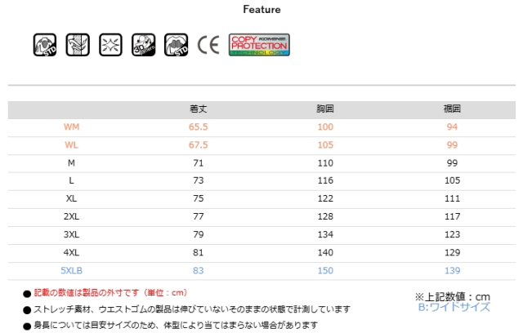Click the 79 length value for 3XL
The width and height of the screenshot is (523, 333).
(x=198, y=234)
